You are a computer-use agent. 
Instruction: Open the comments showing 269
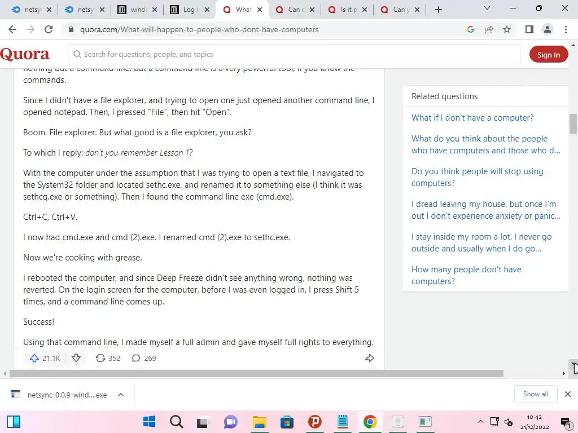pos(144,358)
